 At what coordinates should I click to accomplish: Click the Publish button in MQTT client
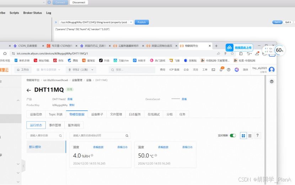(142, 22)
